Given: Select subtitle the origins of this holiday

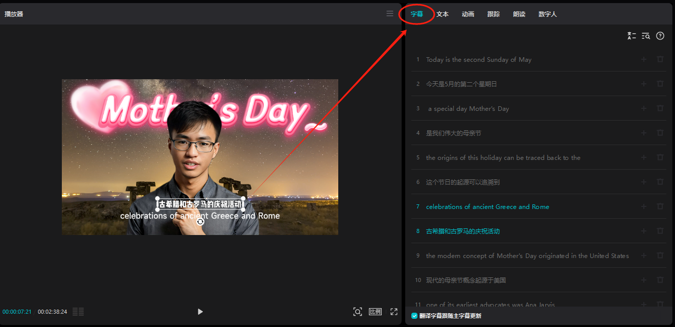Looking at the screenshot, I should click(x=539, y=157).
